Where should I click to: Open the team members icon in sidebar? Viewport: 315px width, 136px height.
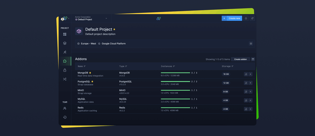(65, 108)
